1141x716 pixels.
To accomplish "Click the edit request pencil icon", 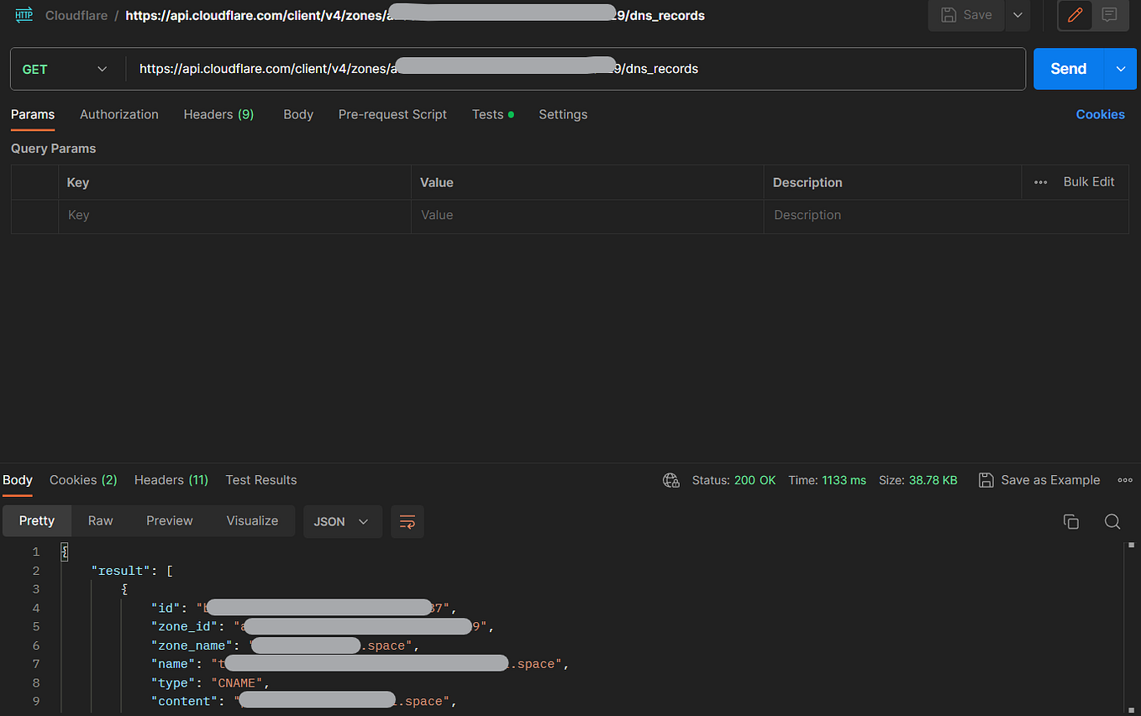I will point(1075,15).
